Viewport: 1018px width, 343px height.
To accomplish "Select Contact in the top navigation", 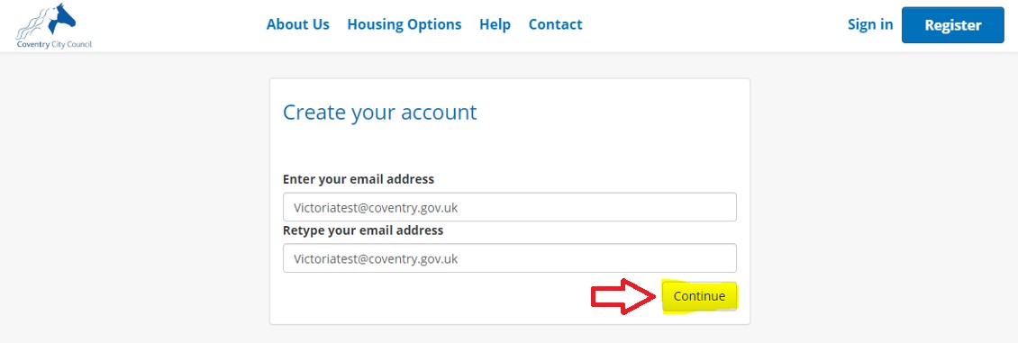I will [556, 24].
